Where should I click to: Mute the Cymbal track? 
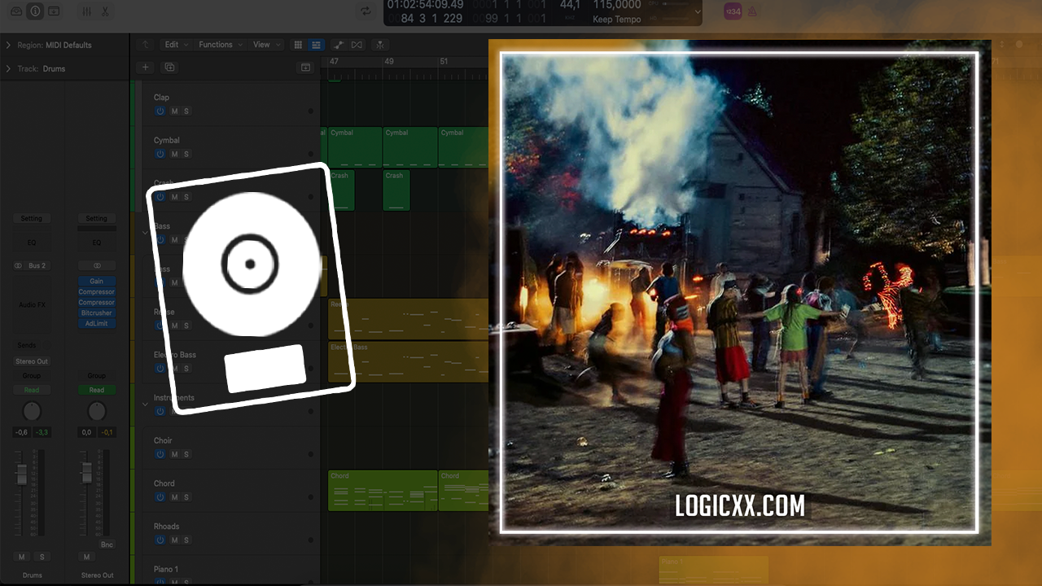[x=174, y=154]
